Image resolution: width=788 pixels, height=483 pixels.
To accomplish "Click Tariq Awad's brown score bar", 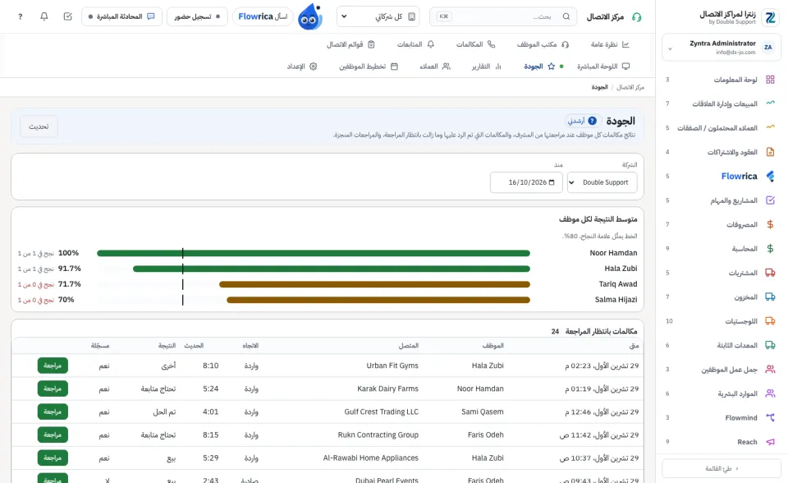I will (374, 284).
